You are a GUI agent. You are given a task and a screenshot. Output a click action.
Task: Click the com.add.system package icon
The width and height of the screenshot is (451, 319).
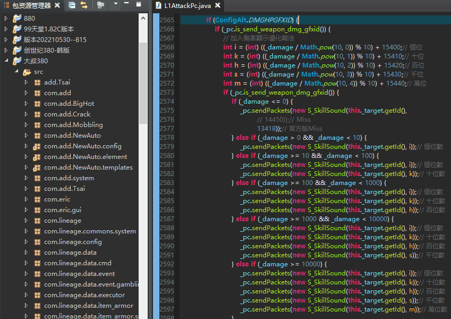click(x=37, y=178)
